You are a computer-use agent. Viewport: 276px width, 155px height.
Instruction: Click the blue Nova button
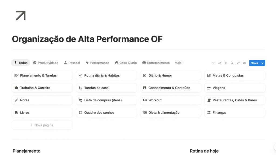[254, 63]
